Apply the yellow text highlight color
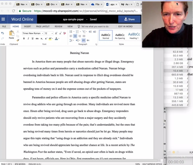This screenshot has width=193, height=165. point(50,38)
